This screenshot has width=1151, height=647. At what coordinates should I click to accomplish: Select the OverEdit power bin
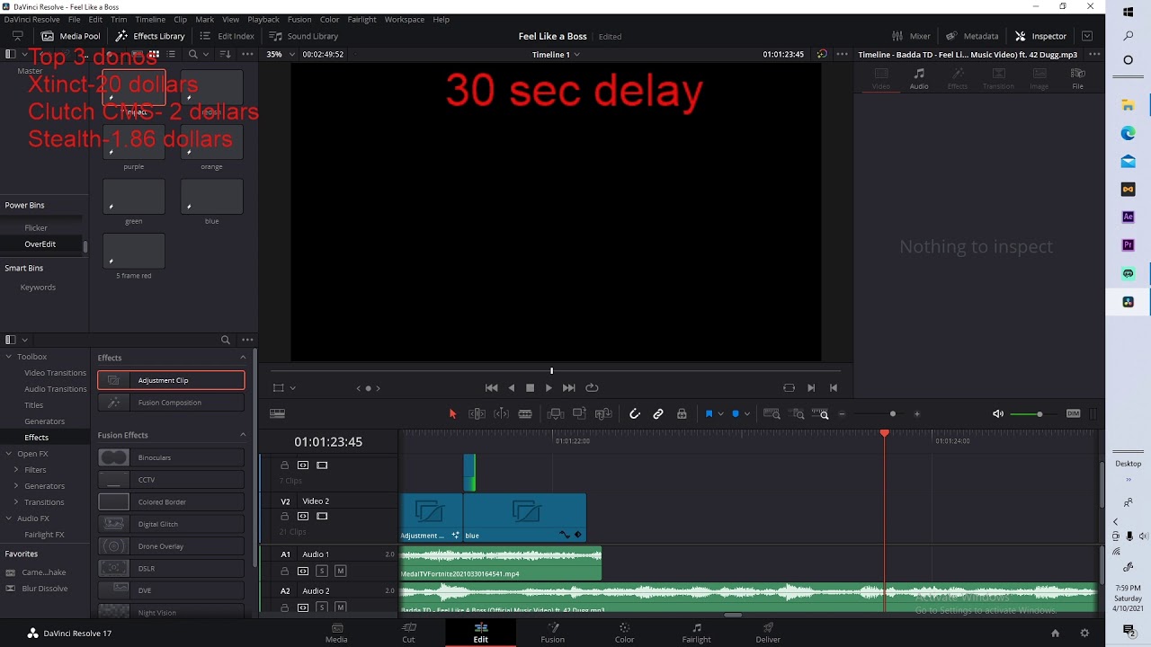(x=40, y=244)
